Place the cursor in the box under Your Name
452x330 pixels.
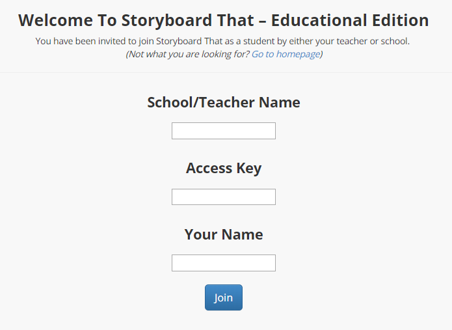224,263
